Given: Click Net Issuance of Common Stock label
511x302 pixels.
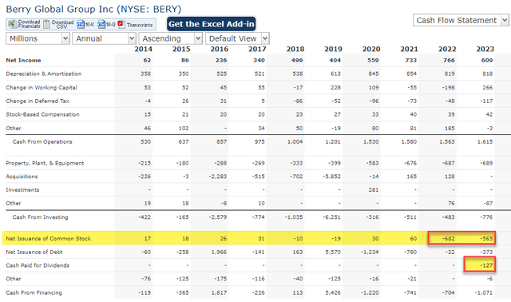Looking at the screenshot, I should tap(48, 238).
